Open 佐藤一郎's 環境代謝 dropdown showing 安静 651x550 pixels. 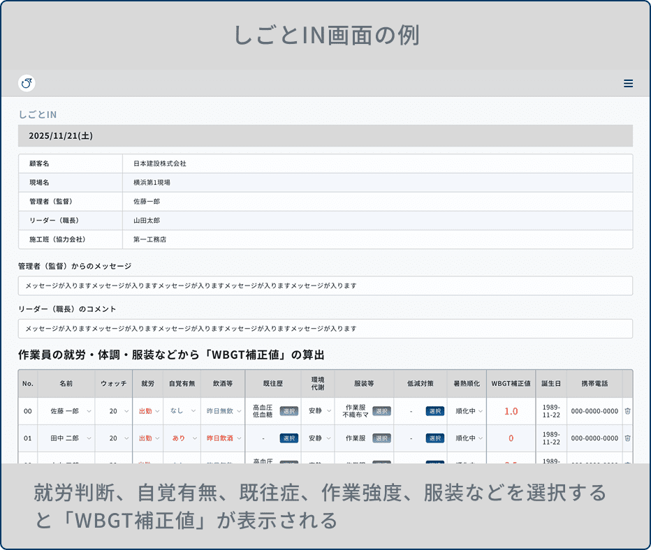click(x=318, y=411)
